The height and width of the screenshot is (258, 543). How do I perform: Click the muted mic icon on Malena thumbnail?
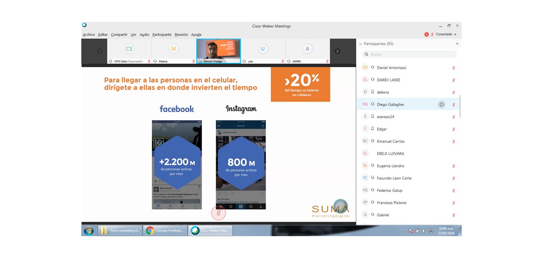(x=194, y=61)
